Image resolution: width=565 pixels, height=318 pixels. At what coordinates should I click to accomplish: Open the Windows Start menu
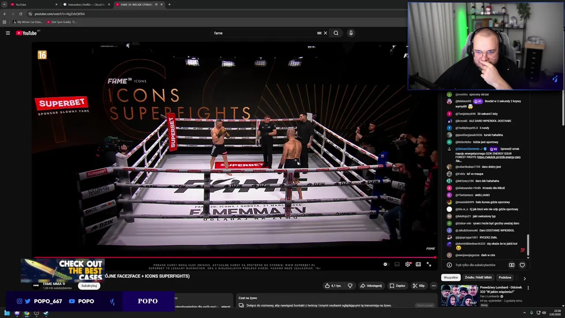pyautogui.click(x=7, y=313)
